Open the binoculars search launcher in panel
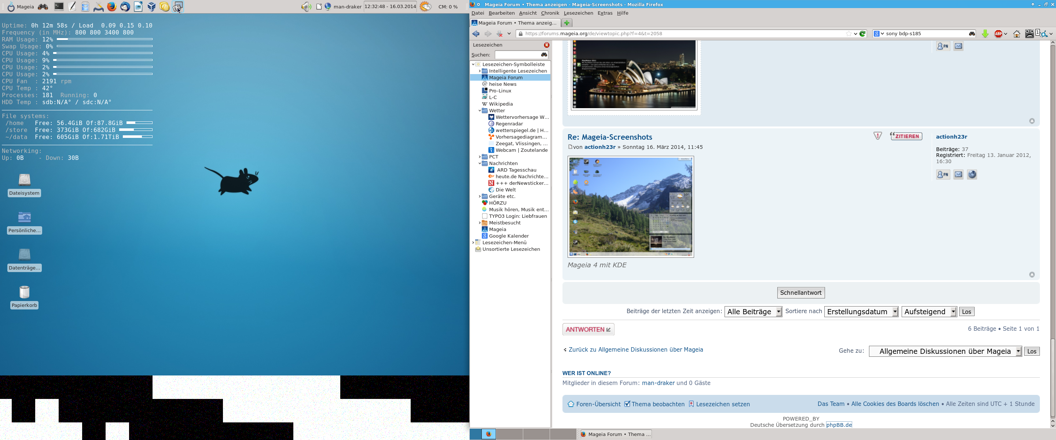This screenshot has height=440, width=1056. (x=43, y=7)
